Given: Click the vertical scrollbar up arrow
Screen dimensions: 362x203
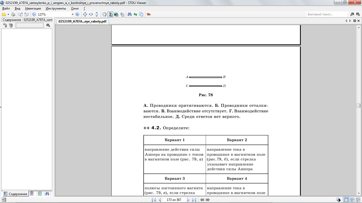Looking at the screenshot, I should coord(359,27).
